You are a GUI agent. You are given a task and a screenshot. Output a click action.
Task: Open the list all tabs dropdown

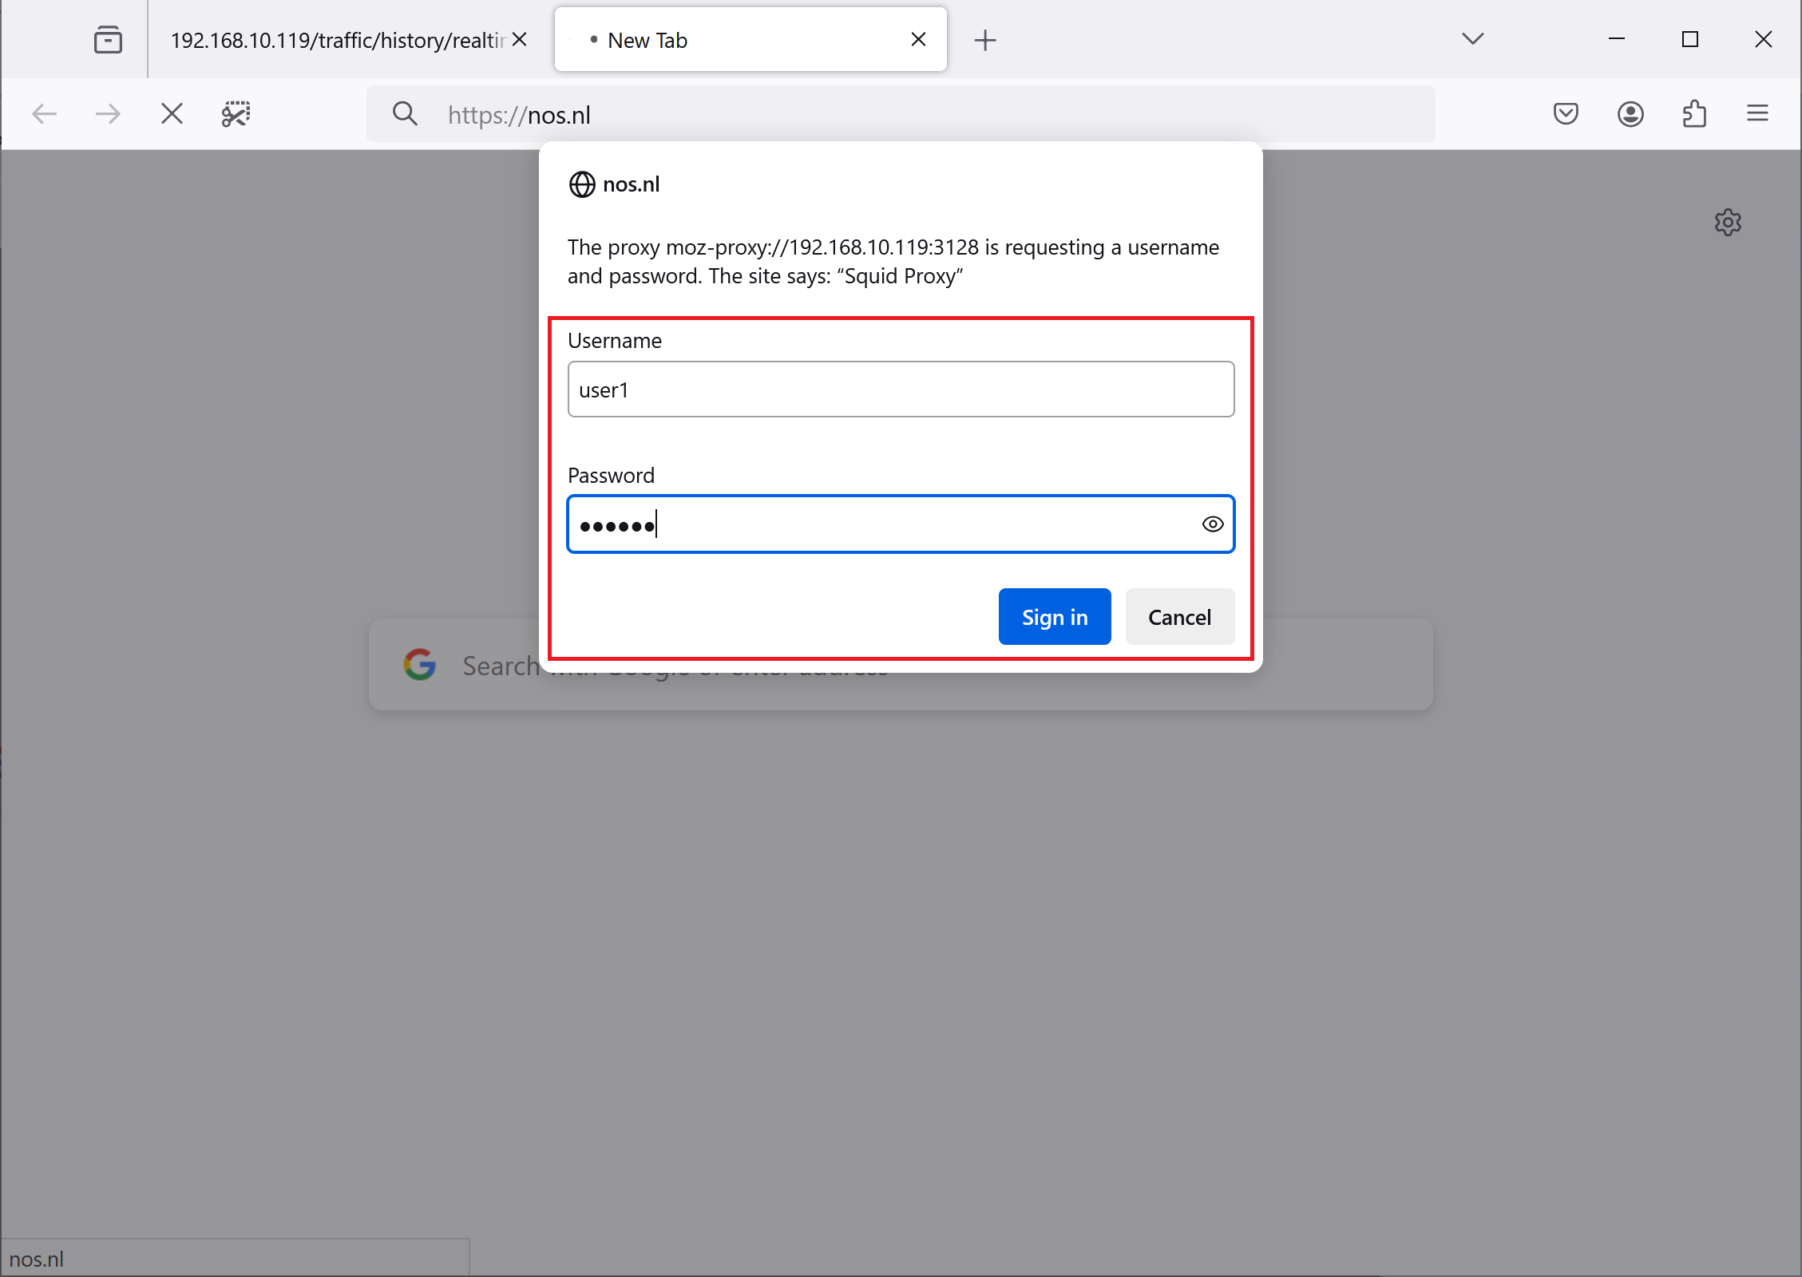1472,38
